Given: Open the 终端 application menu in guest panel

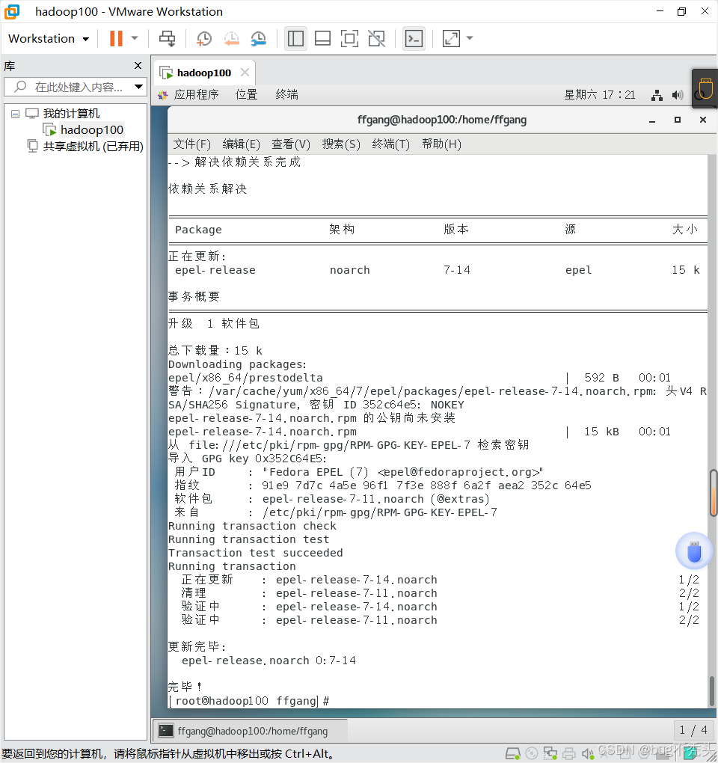Looking at the screenshot, I should pos(286,94).
